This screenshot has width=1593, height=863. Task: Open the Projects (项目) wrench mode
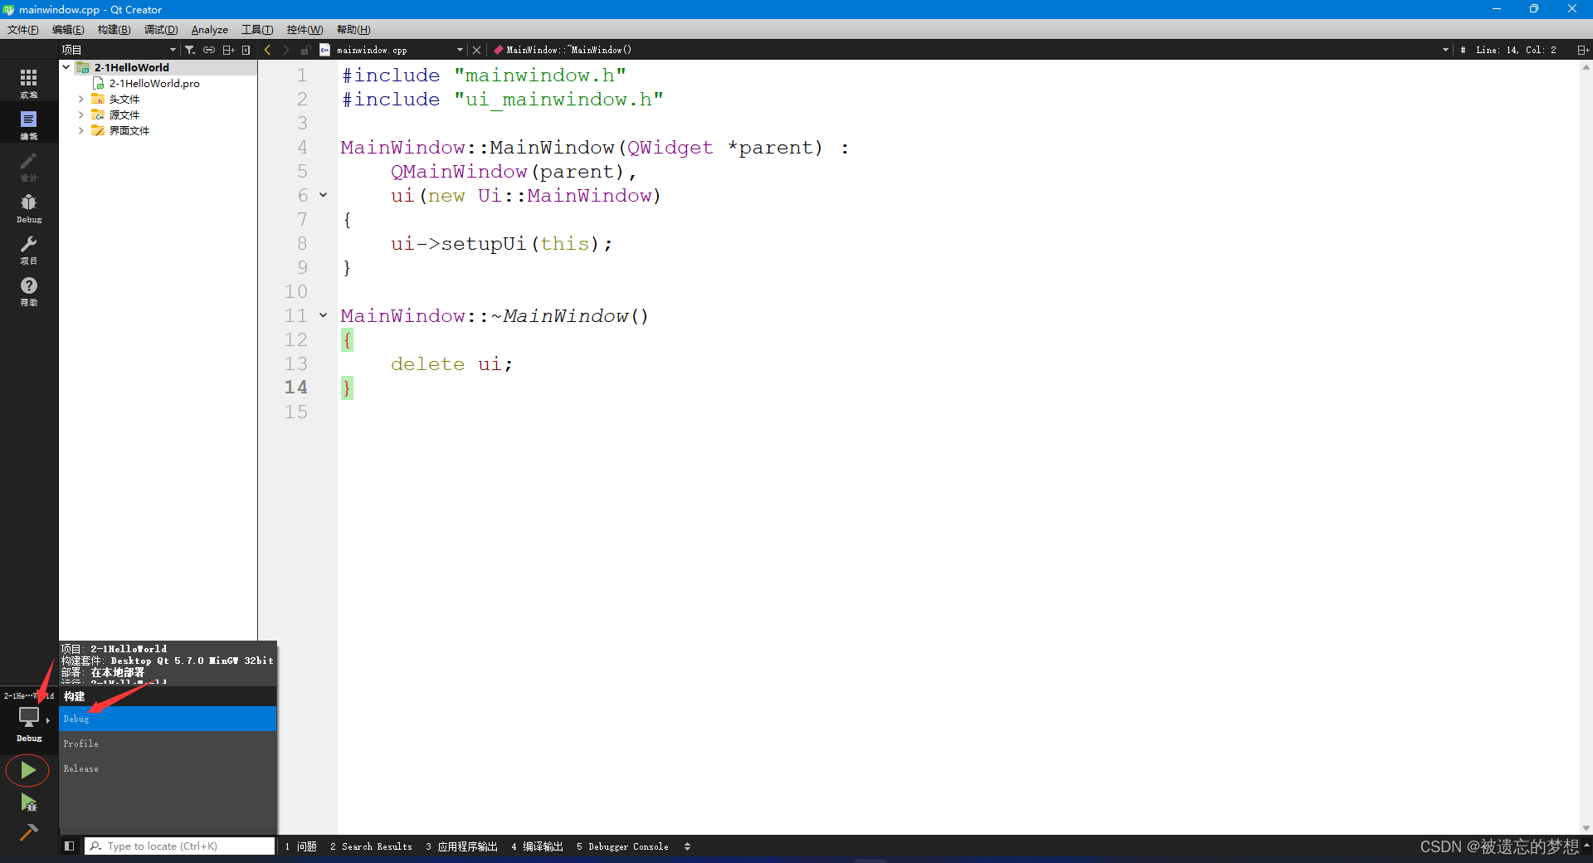coord(29,248)
